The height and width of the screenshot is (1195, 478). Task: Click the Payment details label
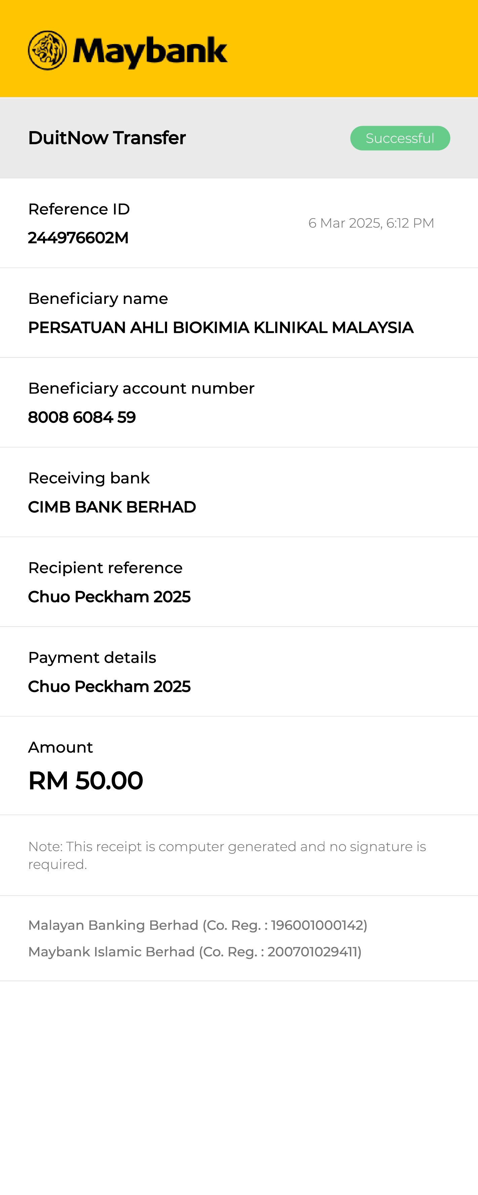(x=92, y=658)
